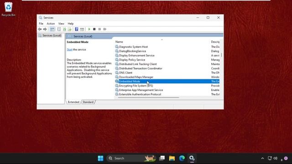Expand the hidden icons tray chevron

tap(262, 159)
